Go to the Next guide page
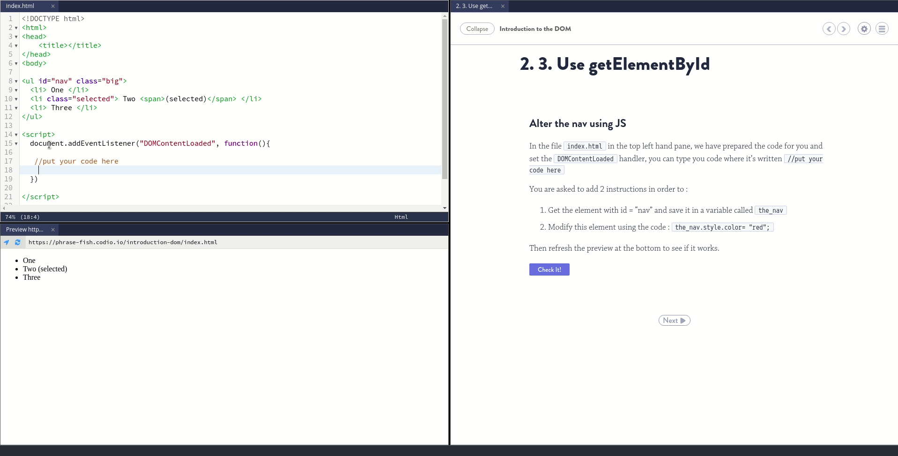Viewport: 898px width, 456px height. (674, 321)
